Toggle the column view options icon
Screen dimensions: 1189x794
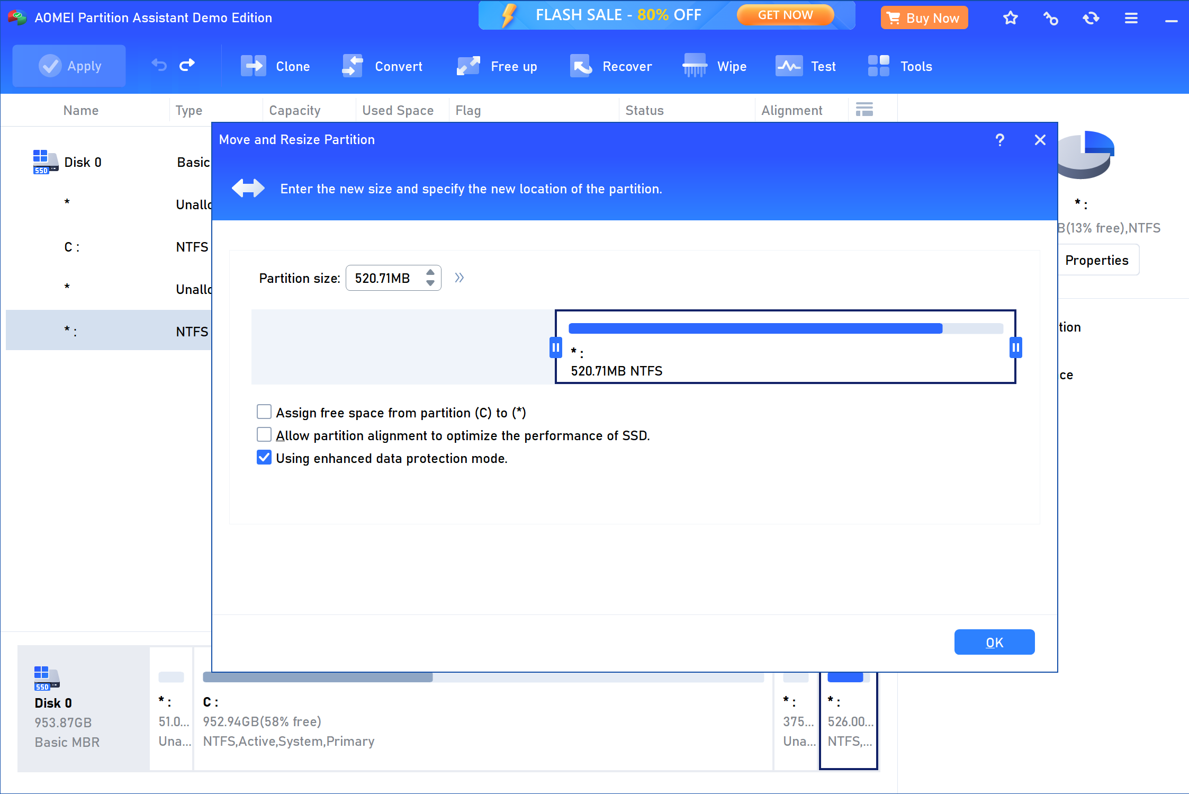pyautogui.click(x=864, y=110)
